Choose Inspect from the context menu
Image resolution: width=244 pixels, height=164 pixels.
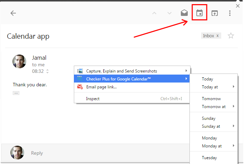pyautogui.click(x=132, y=99)
